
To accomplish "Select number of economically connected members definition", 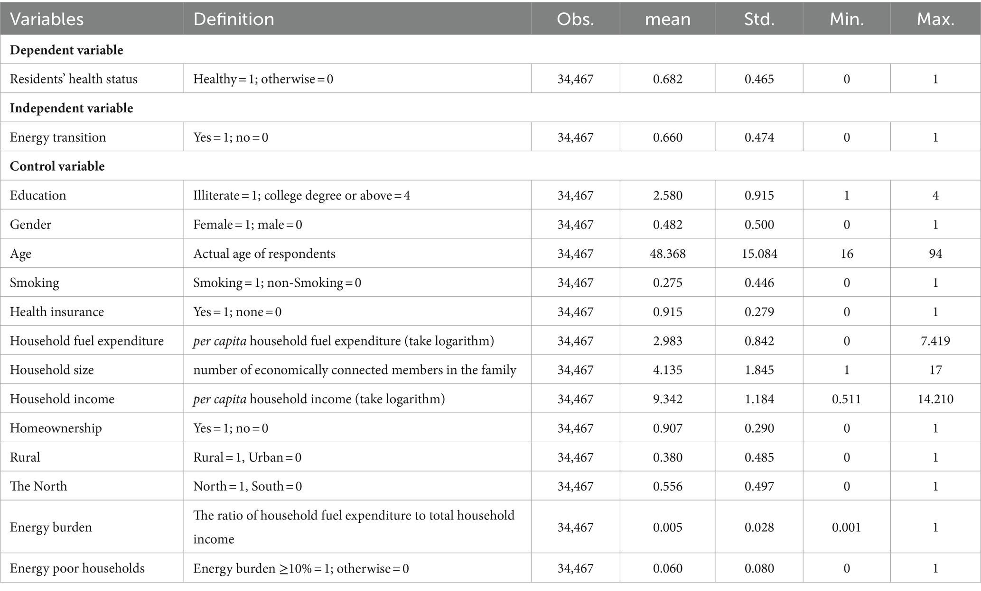I will pyautogui.click(x=355, y=370).
